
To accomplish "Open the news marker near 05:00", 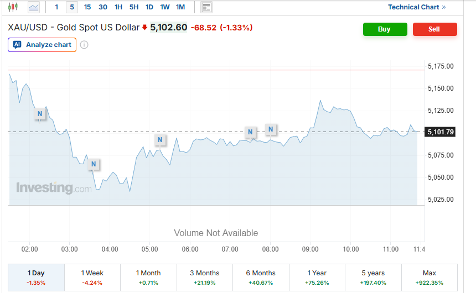I will (160, 140).
